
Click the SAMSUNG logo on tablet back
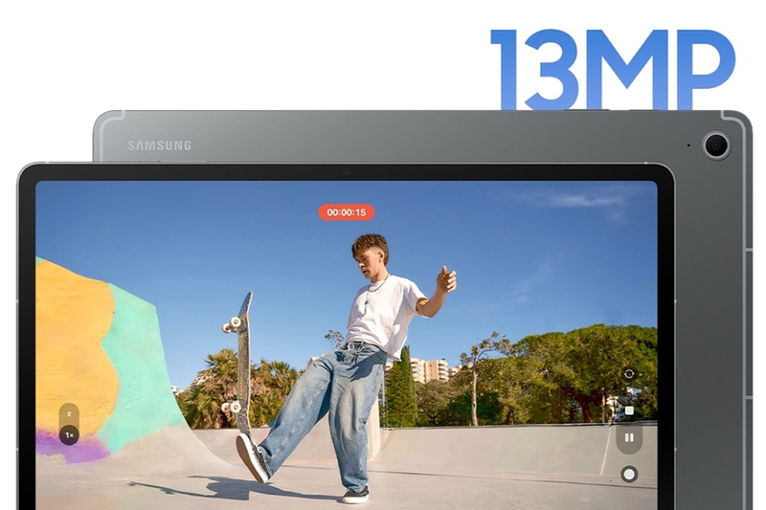[x=159, y=145]
